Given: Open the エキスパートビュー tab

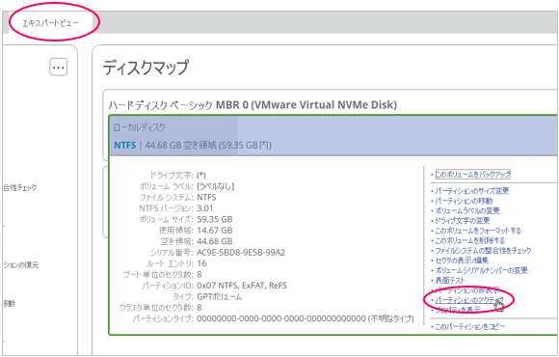Looking at the screenshot, I should (50, 23).
